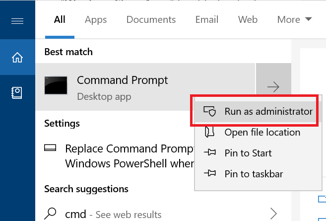The width and height of the screenshot is (326, 221).
Task: Click the folder icon beside Open file location
Action: point(209,132)
